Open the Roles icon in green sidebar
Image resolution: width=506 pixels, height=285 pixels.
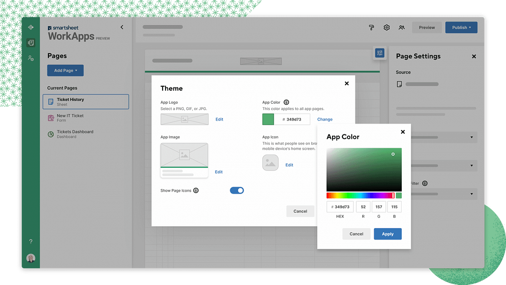pos(31,58)
